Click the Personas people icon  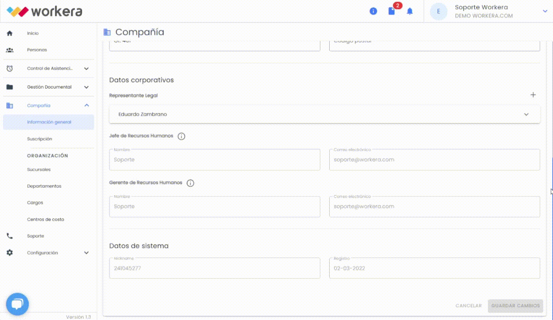[x=10, y=50]
